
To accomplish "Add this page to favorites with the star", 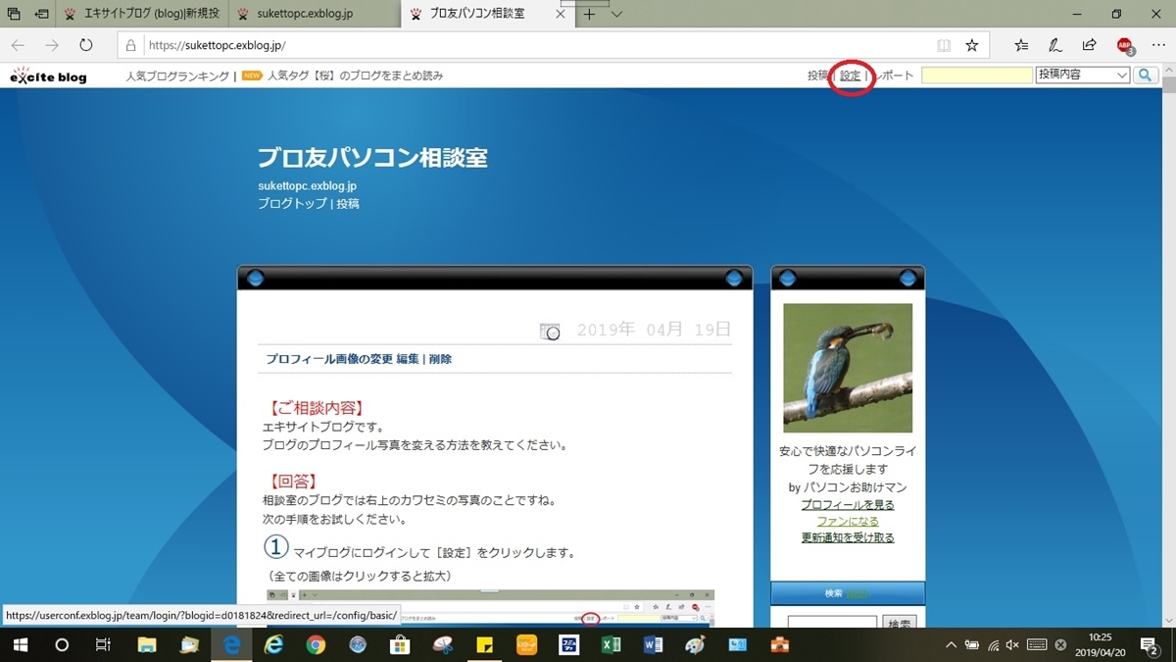I will (x=972, y=45).
